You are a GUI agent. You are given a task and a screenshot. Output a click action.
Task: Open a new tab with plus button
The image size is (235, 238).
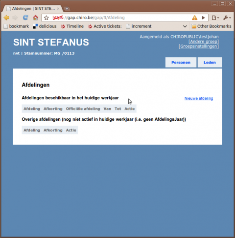point(67,9)
